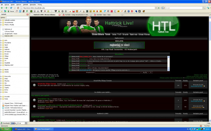Close the Zakładki sidebar with red X
The width and height of the screenshot is (211, 131).
[28, 14]
